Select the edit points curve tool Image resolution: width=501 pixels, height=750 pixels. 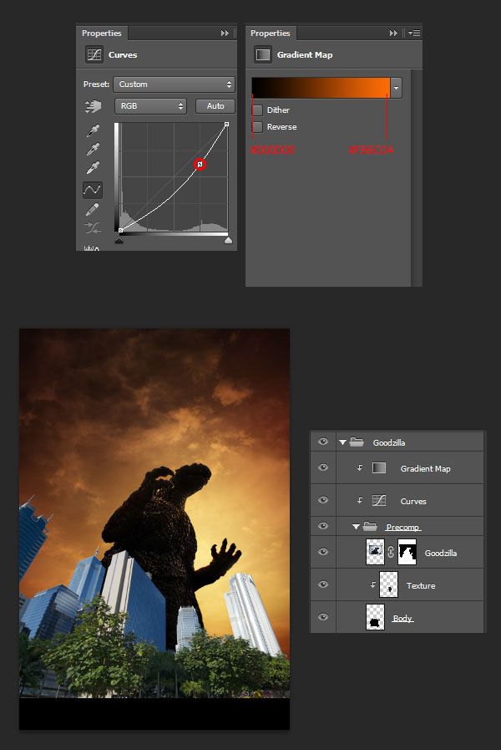pos(93,190)
